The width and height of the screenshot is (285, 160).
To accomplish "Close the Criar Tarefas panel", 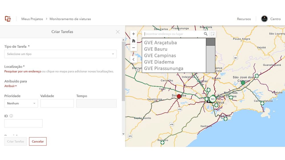I will 118,32.
